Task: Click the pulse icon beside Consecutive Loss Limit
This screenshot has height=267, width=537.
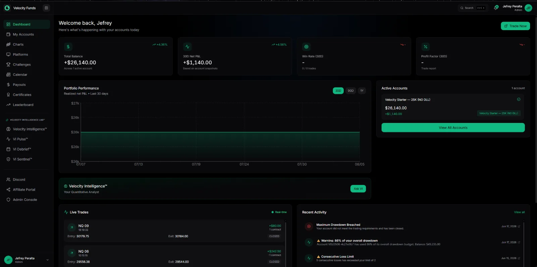Action: 309,258
